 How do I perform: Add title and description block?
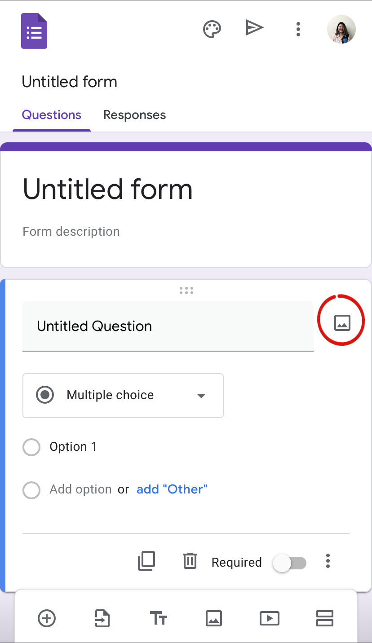click(158, 618)
